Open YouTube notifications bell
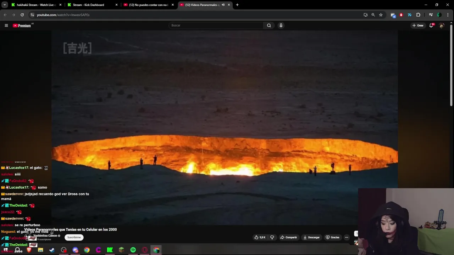Screen dimensions: 454x255 coord(431,25)
